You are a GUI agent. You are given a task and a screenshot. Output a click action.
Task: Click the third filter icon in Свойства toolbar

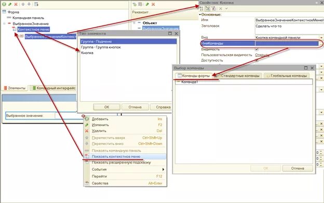[213, 8]
